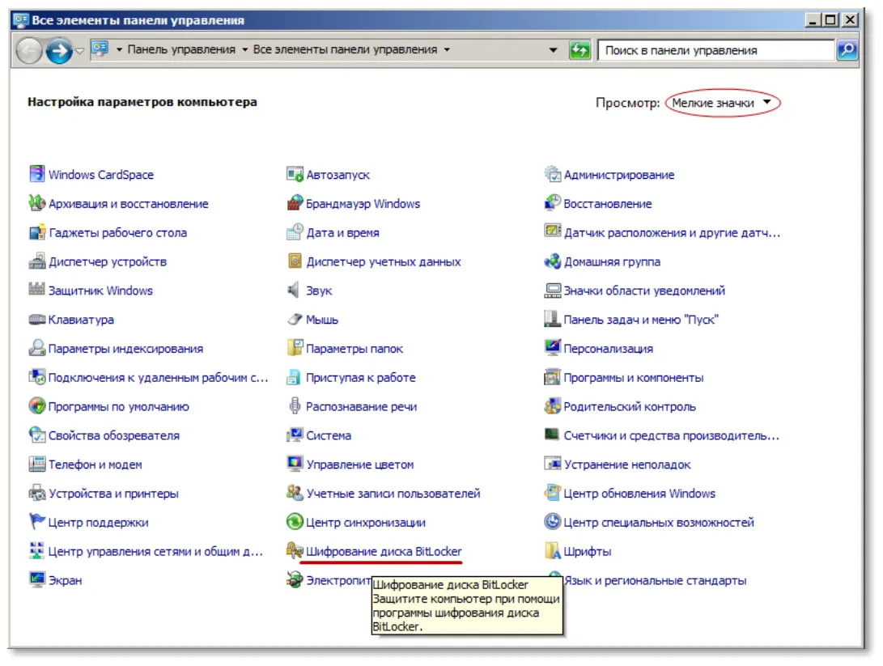The image size is (883, 666).
Task: Expand the arrow after Все элементы панели управления
Action: (x=447, y=49)
